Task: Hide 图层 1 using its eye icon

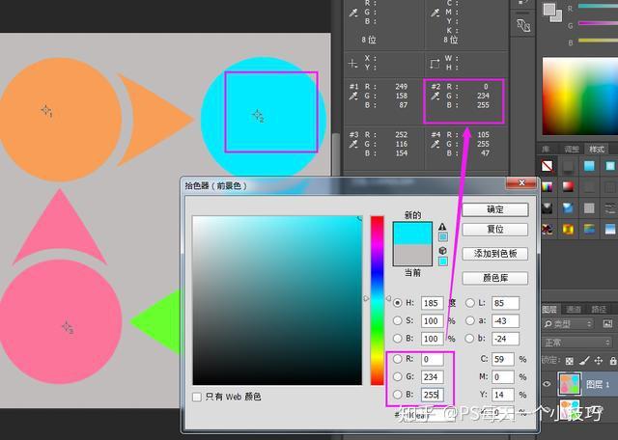Action: pos(548,384)
